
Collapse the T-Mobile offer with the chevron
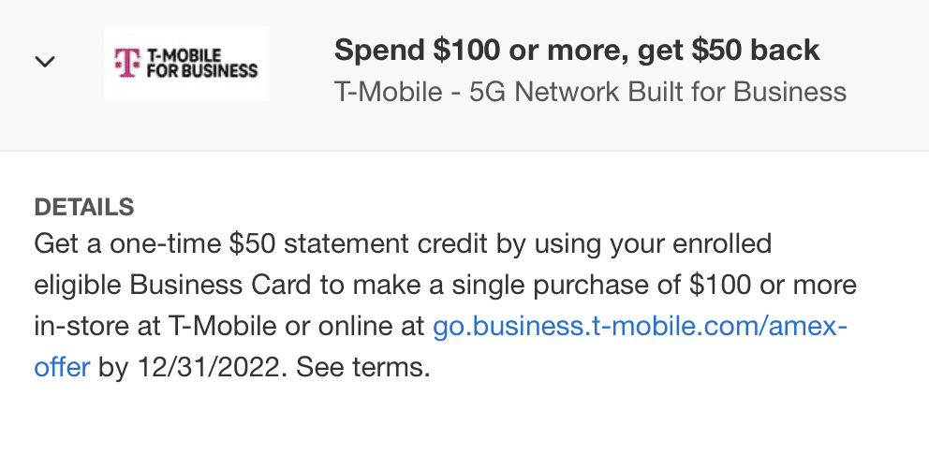coord(45,62)
